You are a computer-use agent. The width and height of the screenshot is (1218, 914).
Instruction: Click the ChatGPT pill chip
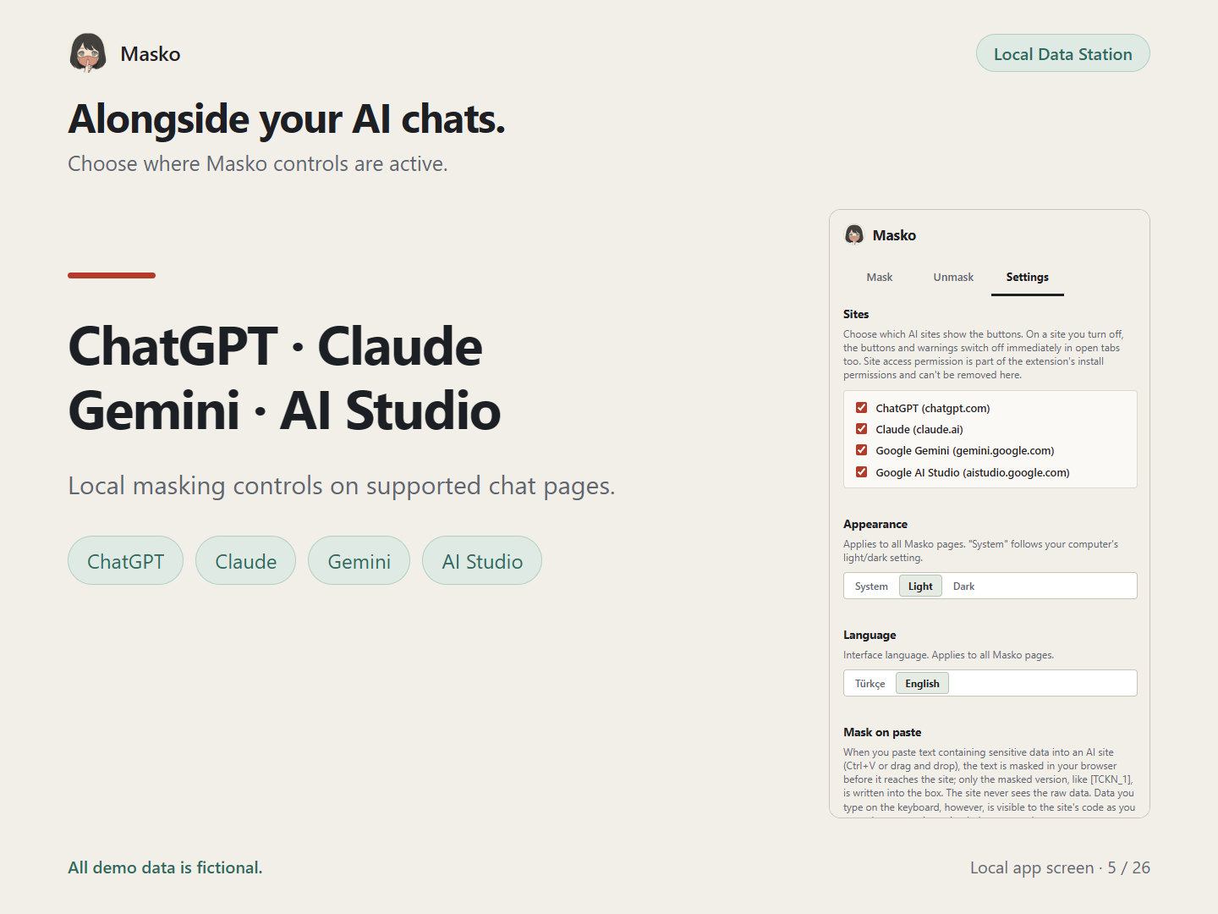125,561
